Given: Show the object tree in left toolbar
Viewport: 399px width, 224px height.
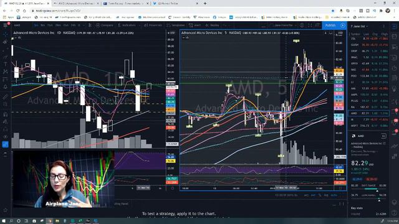Looking at the screenshot, I should coord(6,144).
